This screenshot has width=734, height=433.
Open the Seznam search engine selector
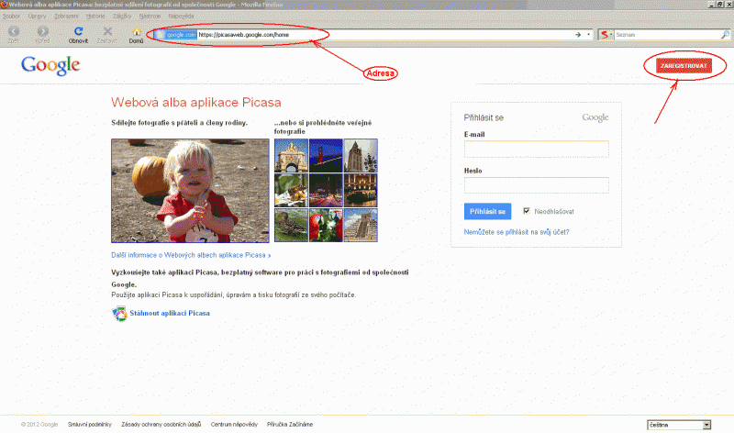pos(606,35)
